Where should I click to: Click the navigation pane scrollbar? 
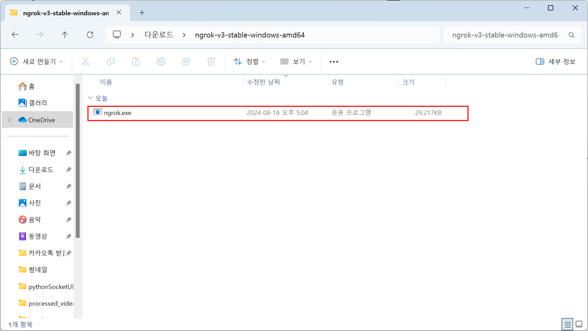(x=78, y=161)
